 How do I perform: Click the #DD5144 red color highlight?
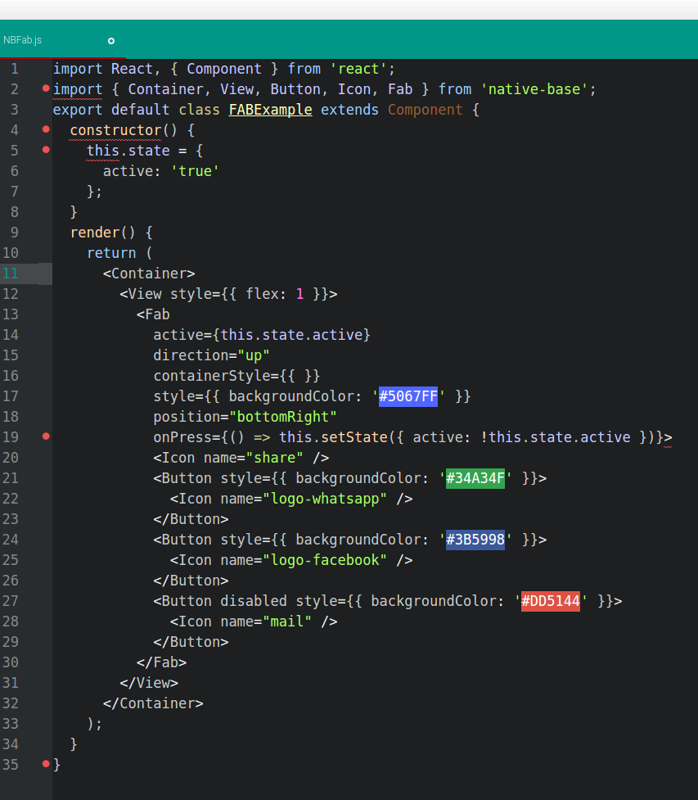(x=550, y=600)
